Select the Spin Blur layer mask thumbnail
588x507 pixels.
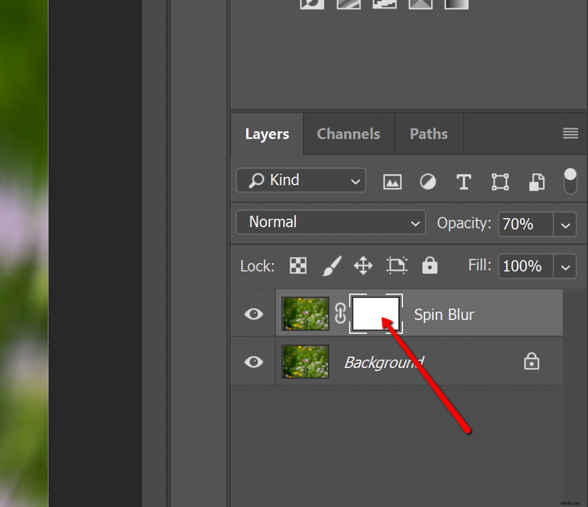point(376,314)
